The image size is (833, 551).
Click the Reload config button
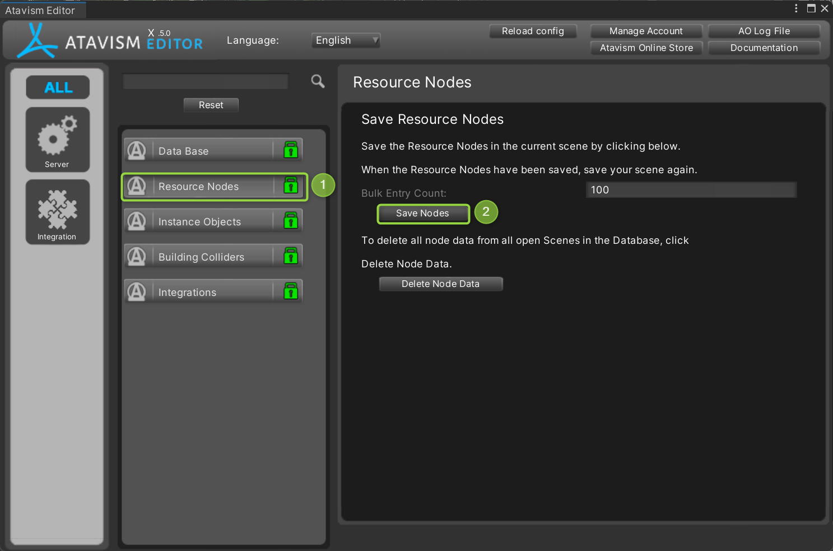[x=533, y=31]
